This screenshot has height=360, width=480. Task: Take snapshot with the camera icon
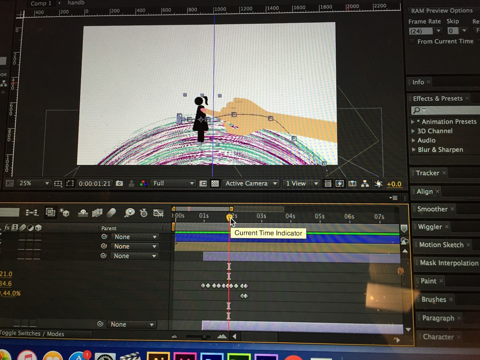(x=119, y=183)
